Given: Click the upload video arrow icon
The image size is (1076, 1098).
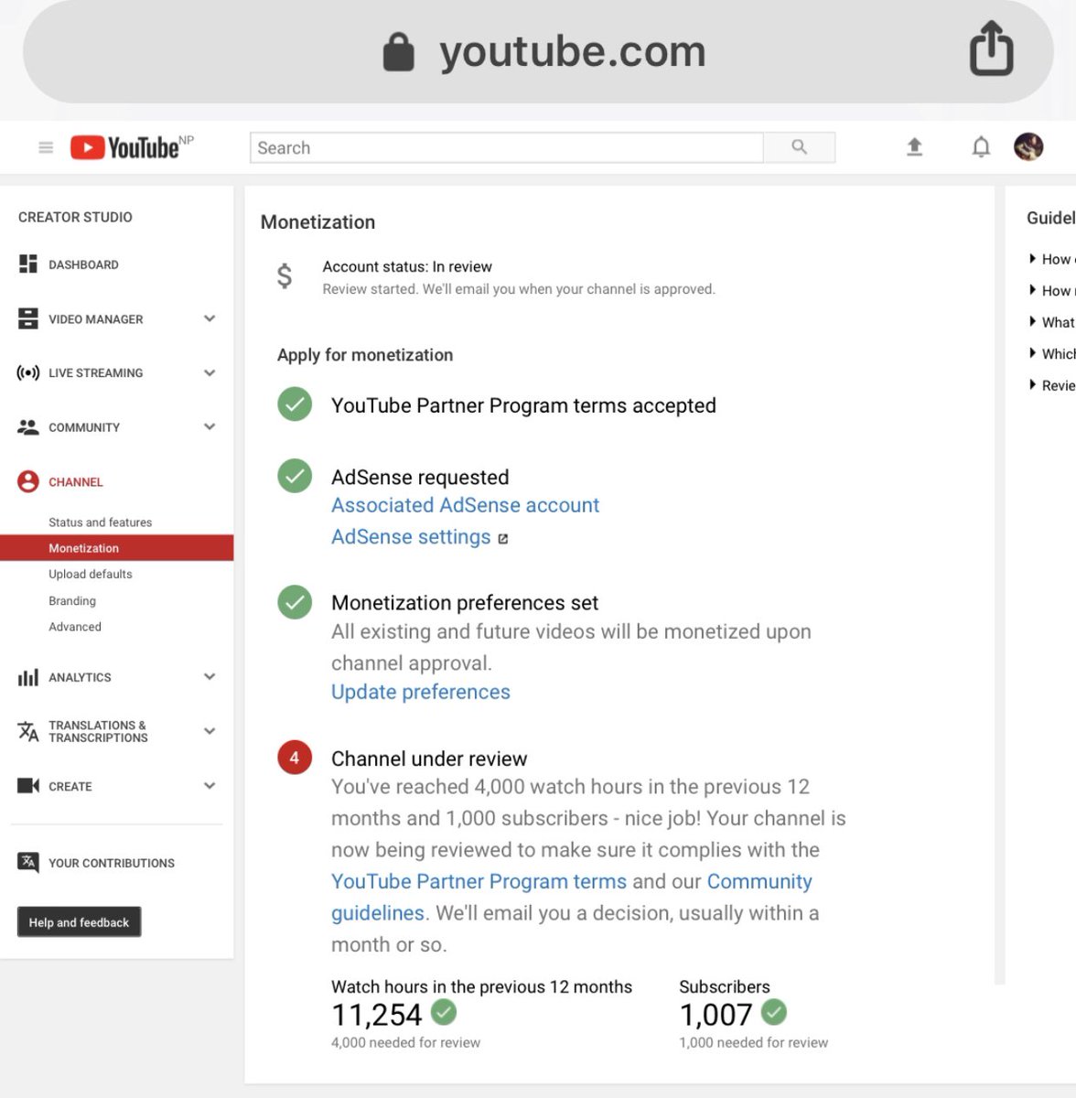Looking at the screenshot, I should pyautogui.click(x=914, y=147).
